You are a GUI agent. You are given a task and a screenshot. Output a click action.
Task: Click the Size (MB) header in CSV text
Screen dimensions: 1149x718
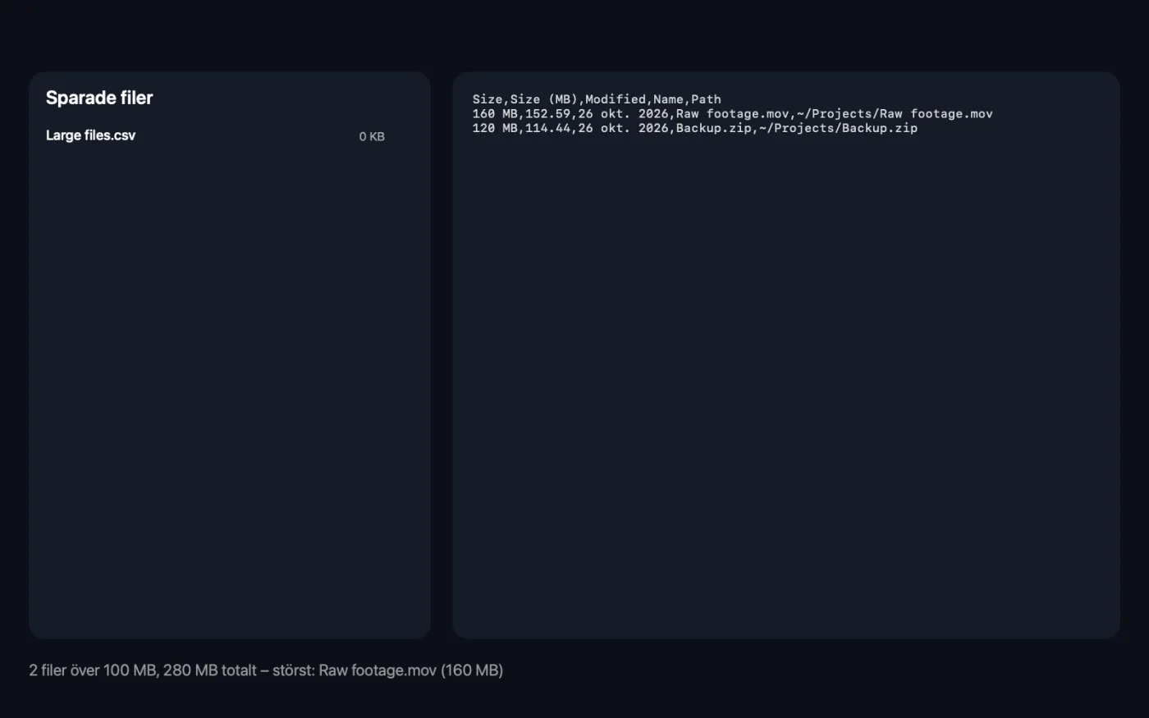tap(544, 99)
